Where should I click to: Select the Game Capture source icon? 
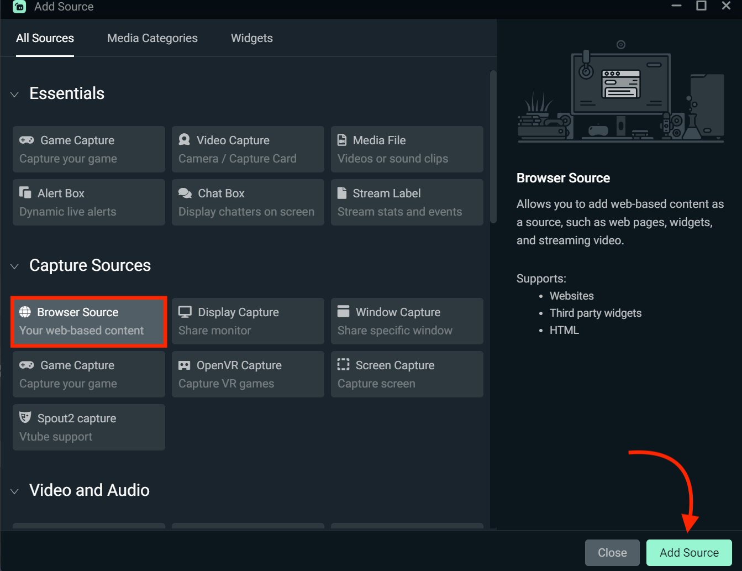click(x=25, y=140)
